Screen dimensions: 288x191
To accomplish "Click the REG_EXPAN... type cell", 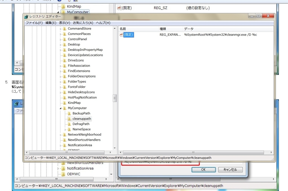I will click(x=170, y=35).
